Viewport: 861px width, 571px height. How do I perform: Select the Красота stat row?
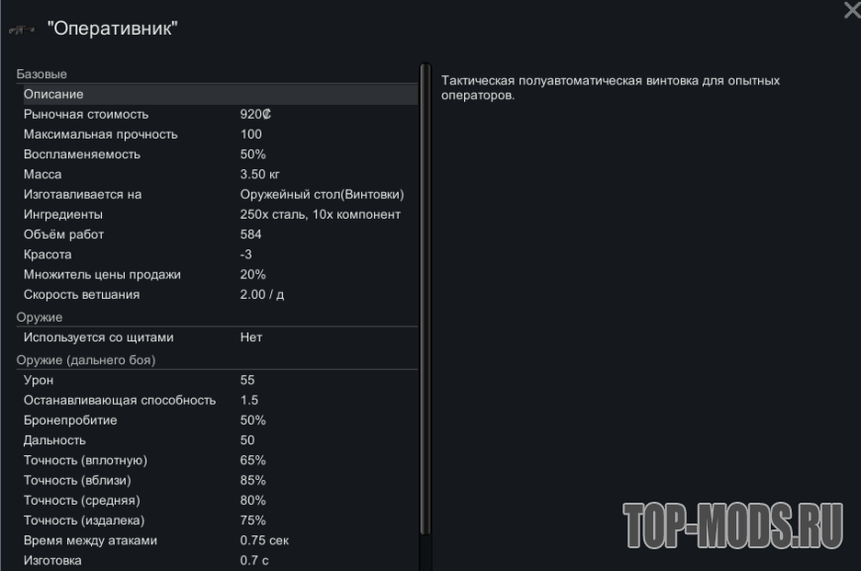pos(220,254)
